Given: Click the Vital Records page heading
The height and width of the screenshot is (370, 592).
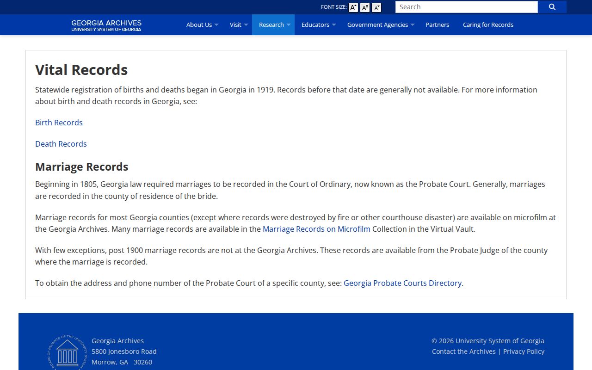Looking at the screenshot, I should coord(81,70).
